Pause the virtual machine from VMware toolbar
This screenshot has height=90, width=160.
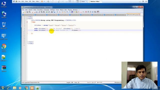pos(42,1)
